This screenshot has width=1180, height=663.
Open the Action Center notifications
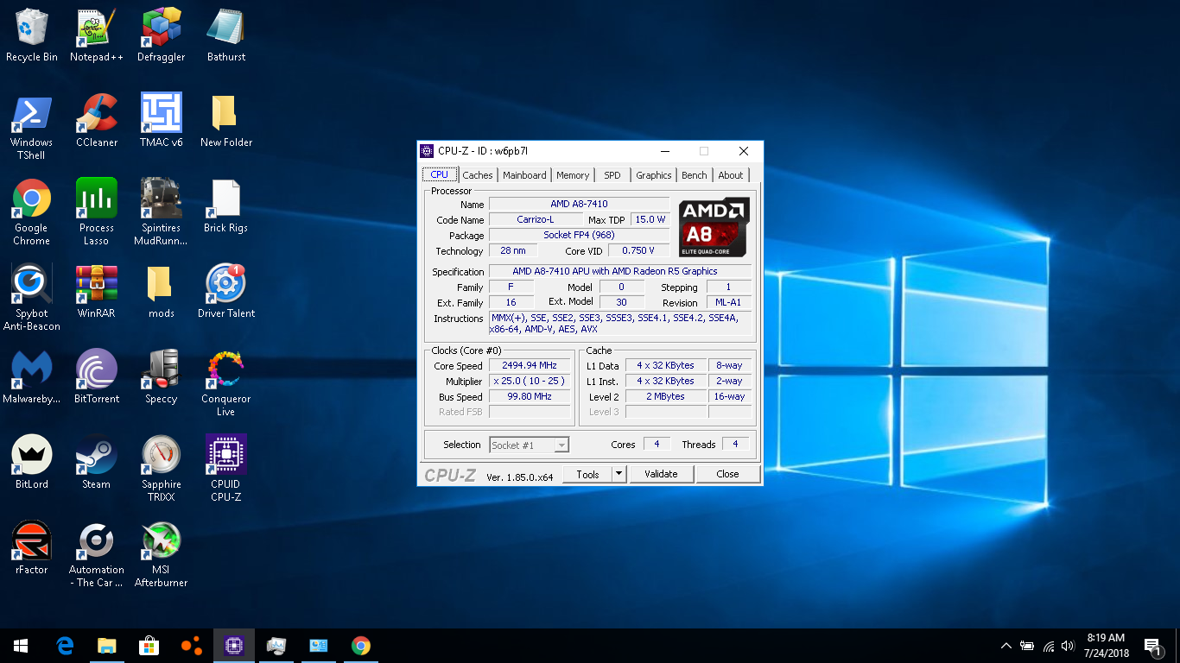(x=1152, y=646)
